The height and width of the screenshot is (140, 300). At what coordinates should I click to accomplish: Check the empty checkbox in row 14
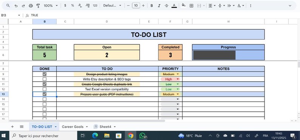pyautogui.click(x=44, y=99)
